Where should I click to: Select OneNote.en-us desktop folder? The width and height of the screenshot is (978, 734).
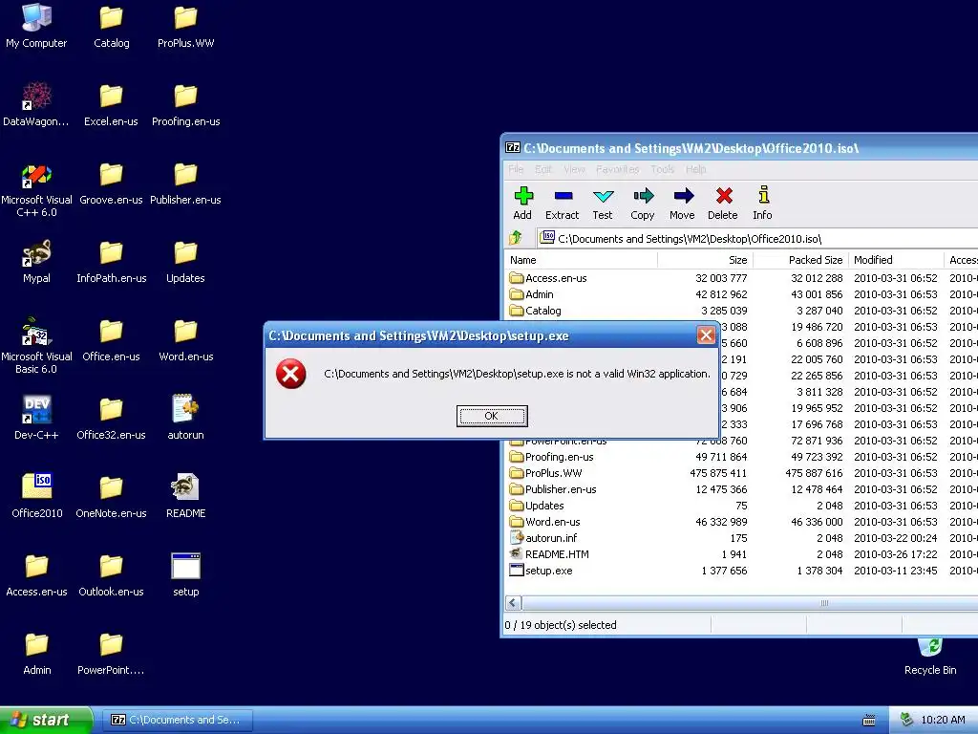coord(111,496)
